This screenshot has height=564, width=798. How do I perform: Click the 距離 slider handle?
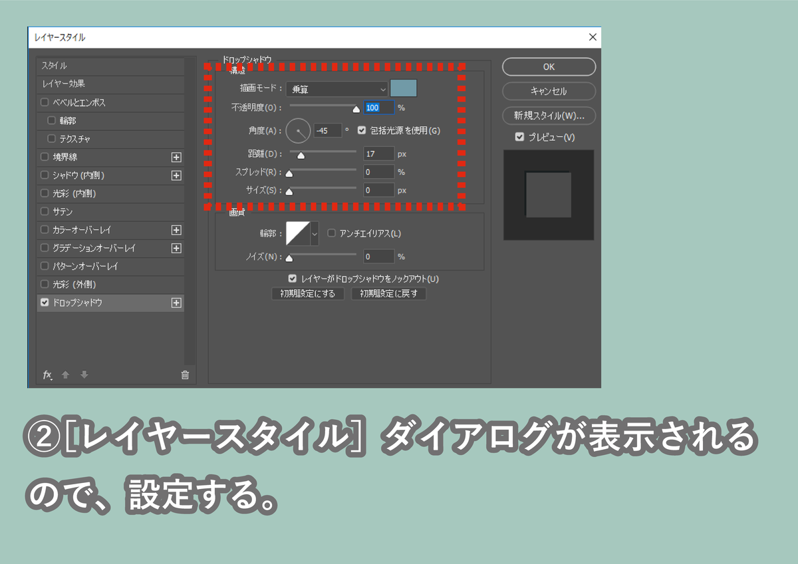(301, 156)
